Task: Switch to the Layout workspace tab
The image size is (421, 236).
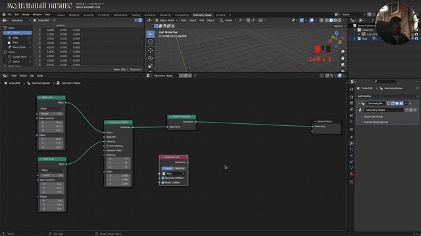Action: [61, 15]
